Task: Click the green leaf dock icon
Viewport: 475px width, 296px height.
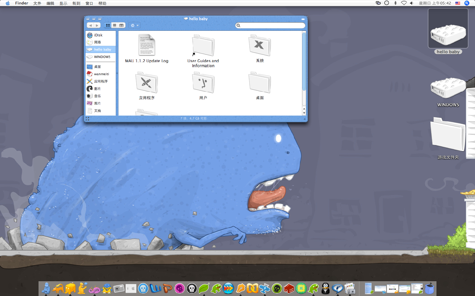Action: [204, 288]
